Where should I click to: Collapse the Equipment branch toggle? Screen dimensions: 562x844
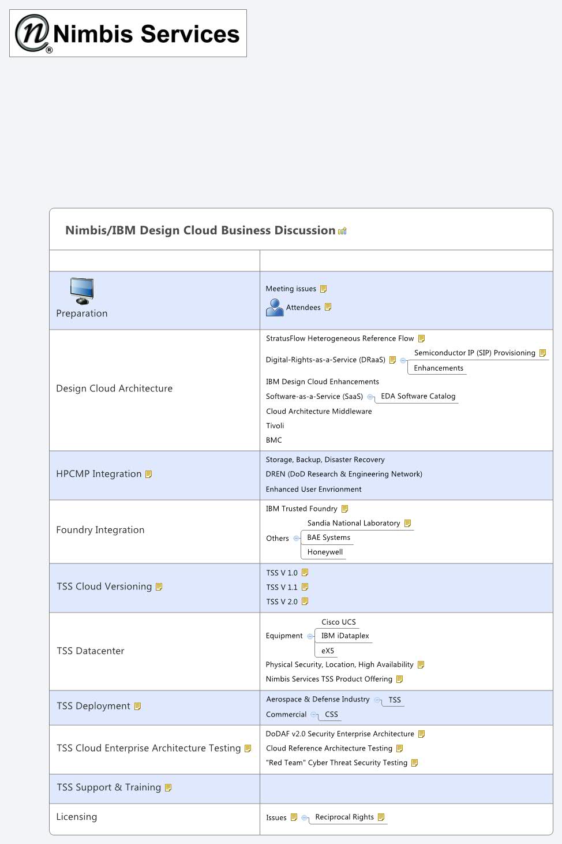tap(310, 636)
